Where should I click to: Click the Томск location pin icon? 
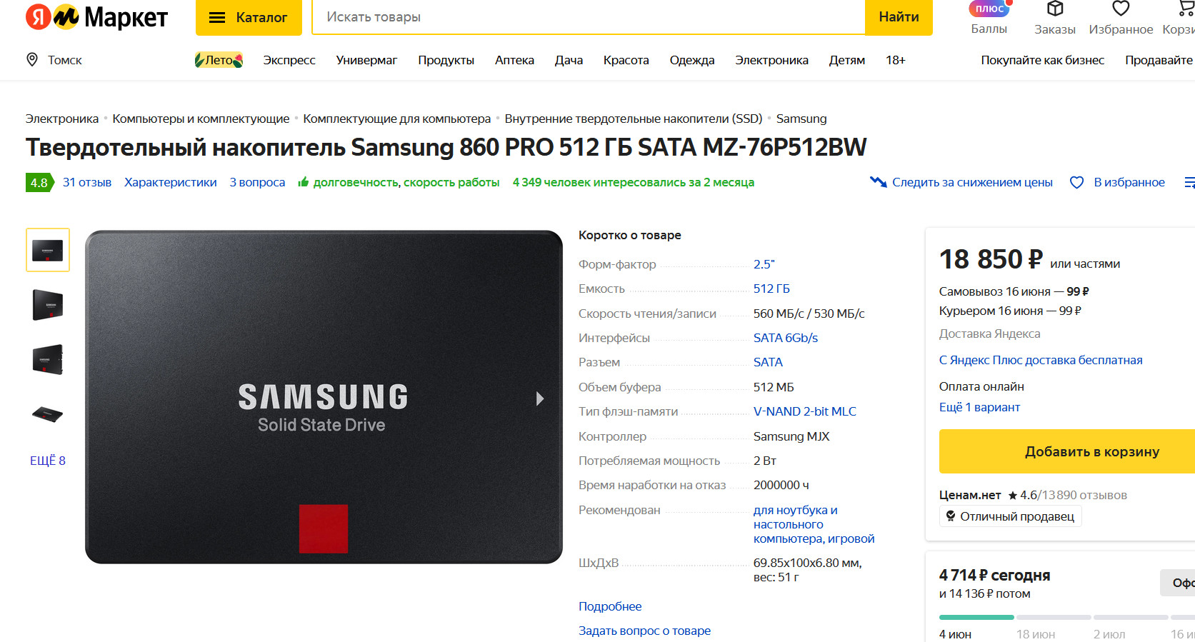[32, 60]
